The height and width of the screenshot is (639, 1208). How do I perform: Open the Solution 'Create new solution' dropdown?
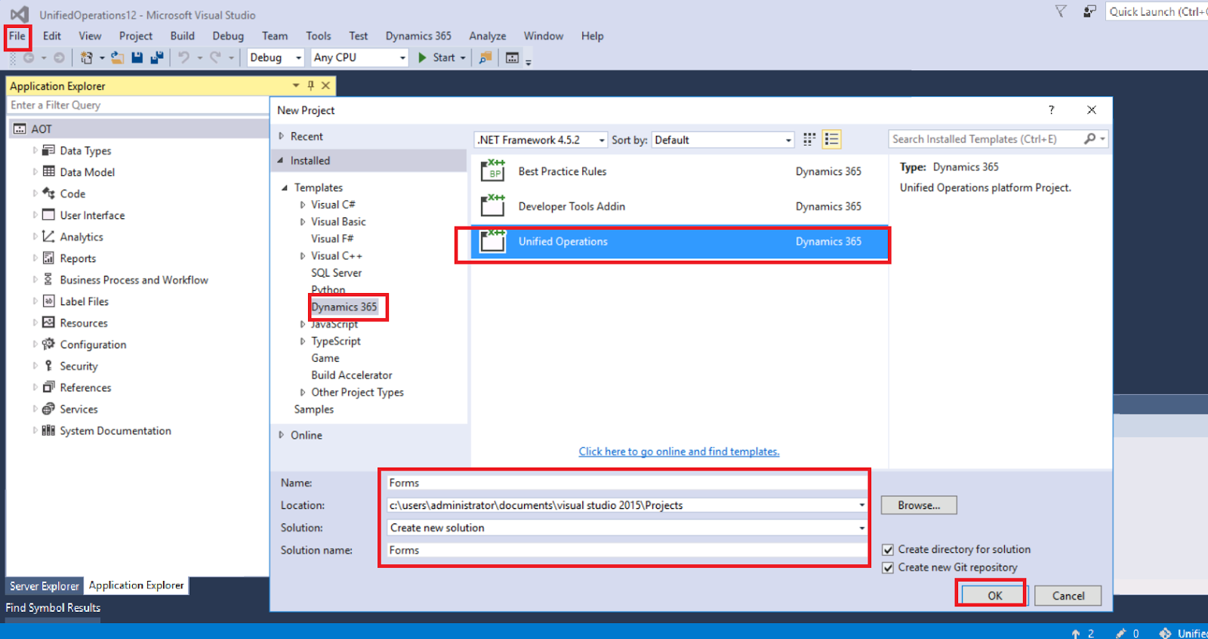click(861, 528)
